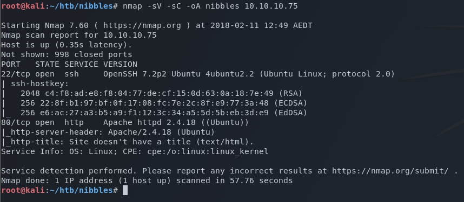
Task: Click the http-server-header result line
Action: (108, 132)
